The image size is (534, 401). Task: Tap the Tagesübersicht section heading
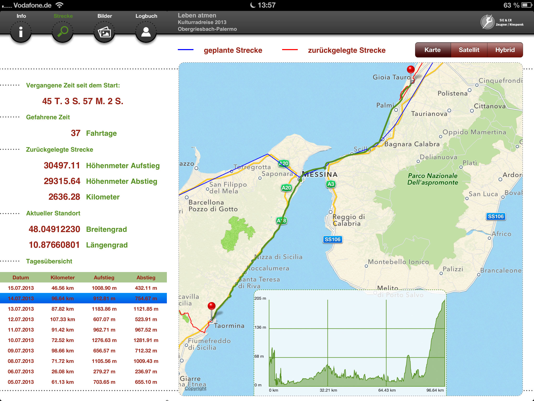click(49, 261)
